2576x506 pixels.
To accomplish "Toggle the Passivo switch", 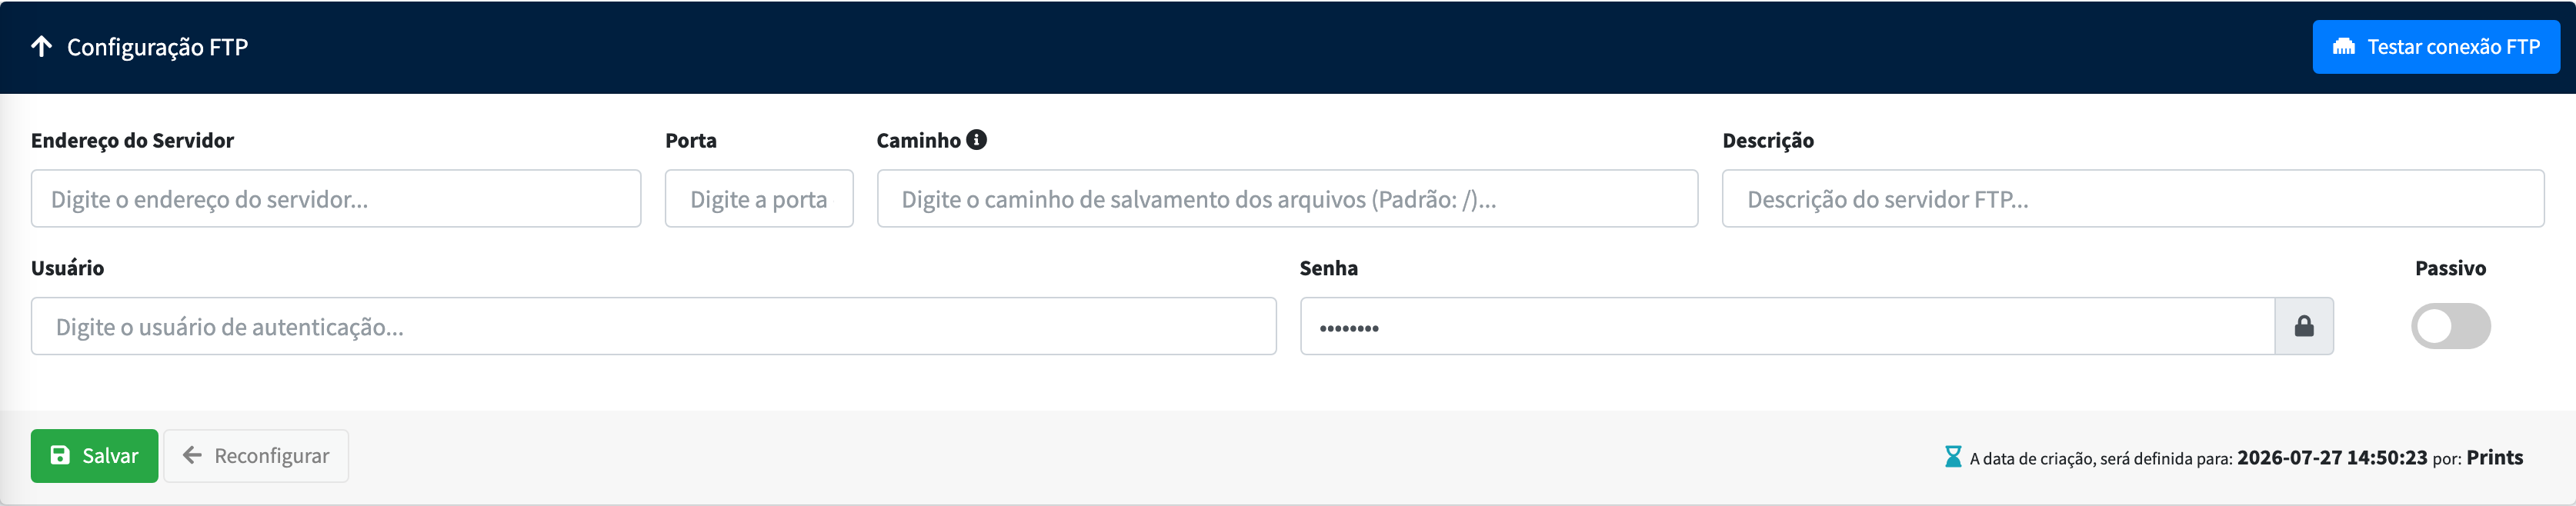I will click(2450, 326).
